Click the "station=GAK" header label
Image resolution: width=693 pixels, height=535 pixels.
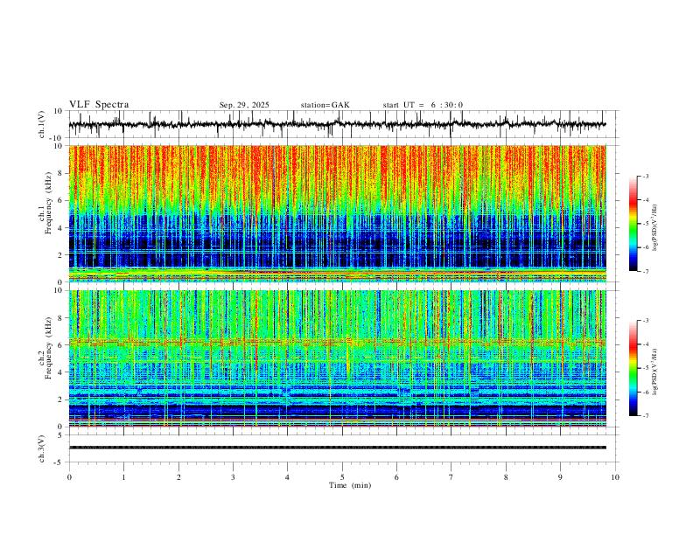325,105
